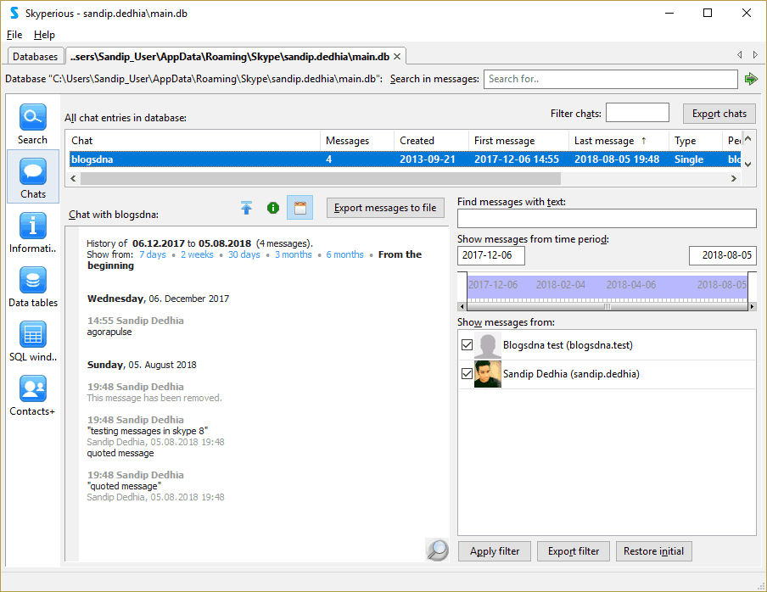Edit the end date 2018-08-05 field

click(x=723, y=255)
